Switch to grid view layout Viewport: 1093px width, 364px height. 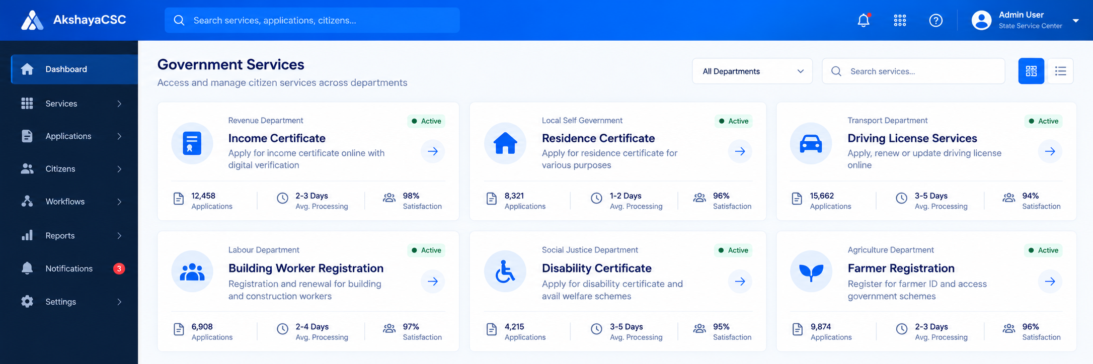[1031, 71]
